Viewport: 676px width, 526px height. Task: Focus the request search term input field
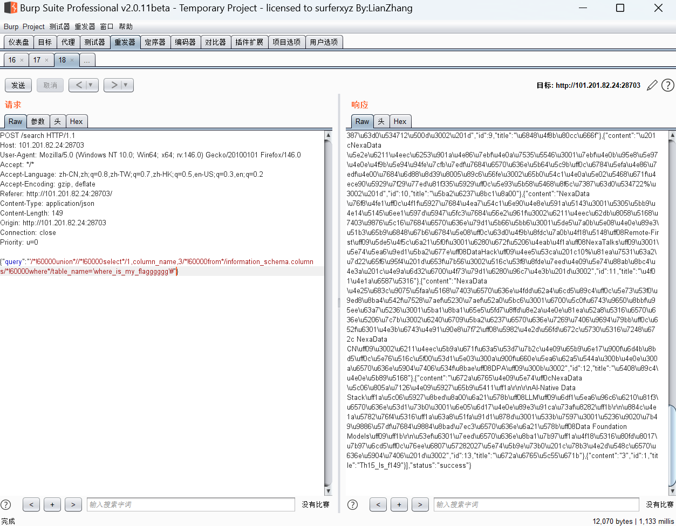point(191,504)
